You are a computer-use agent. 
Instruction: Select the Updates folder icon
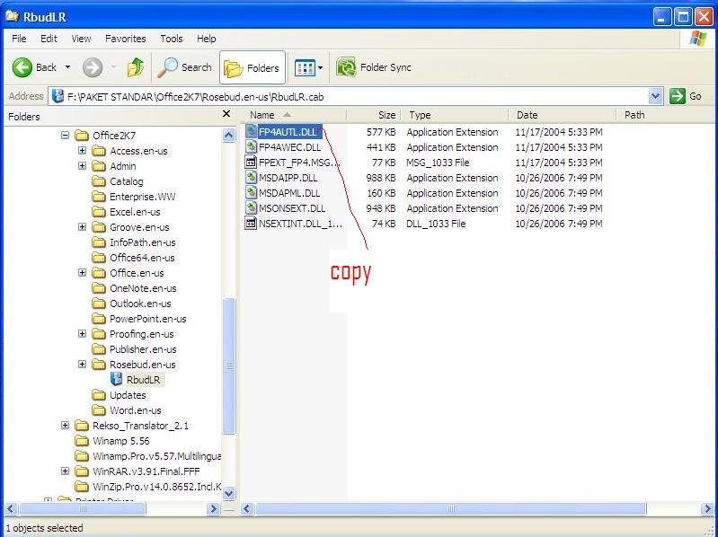click(99, 395)
